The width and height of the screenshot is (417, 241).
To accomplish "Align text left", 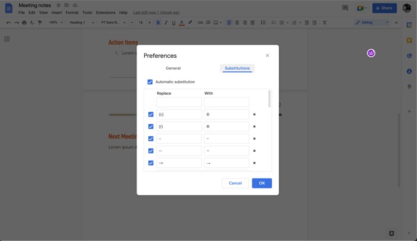I will 229,23.
